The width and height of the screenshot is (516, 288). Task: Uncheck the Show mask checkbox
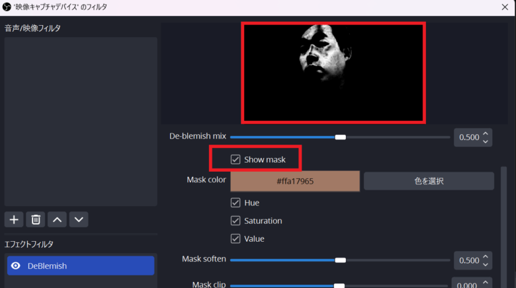click(x=236, y=159)
